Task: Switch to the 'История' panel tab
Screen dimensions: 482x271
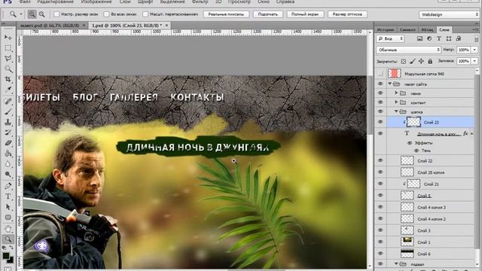Action: pos(386,30)
